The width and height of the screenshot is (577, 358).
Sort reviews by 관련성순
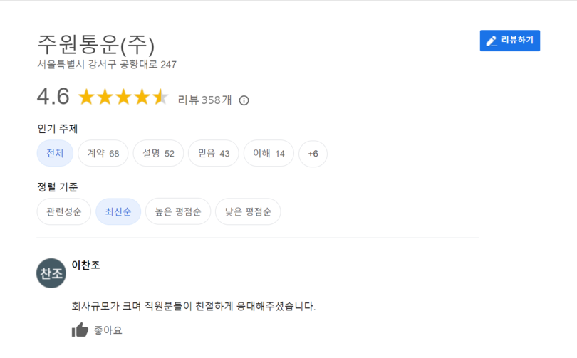63,211
